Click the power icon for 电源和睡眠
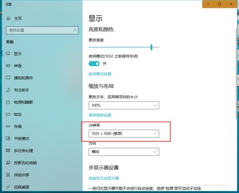This screenshot has width=239, height=193. [x=8, y=102]
